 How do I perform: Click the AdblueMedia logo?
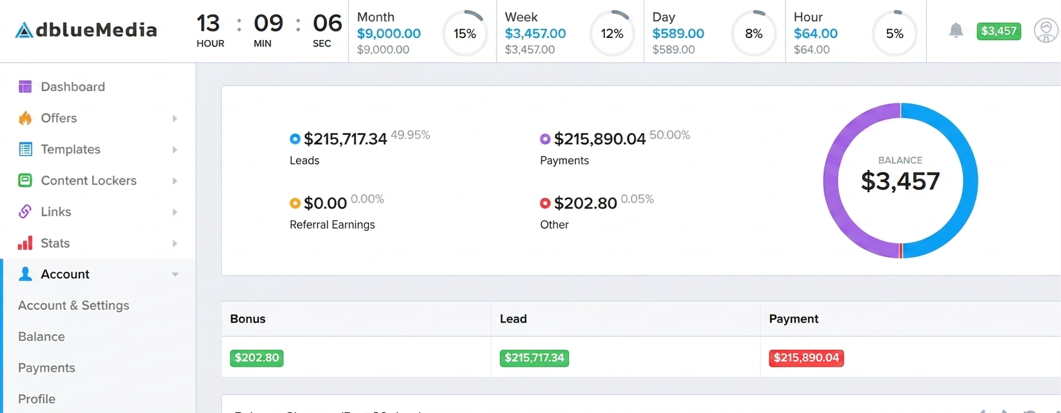(x=86, y=30)
